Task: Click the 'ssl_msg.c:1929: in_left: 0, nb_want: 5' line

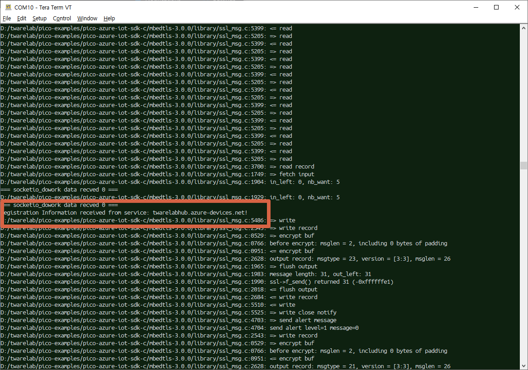Action: pyautogui.click(x=170, y=197)
